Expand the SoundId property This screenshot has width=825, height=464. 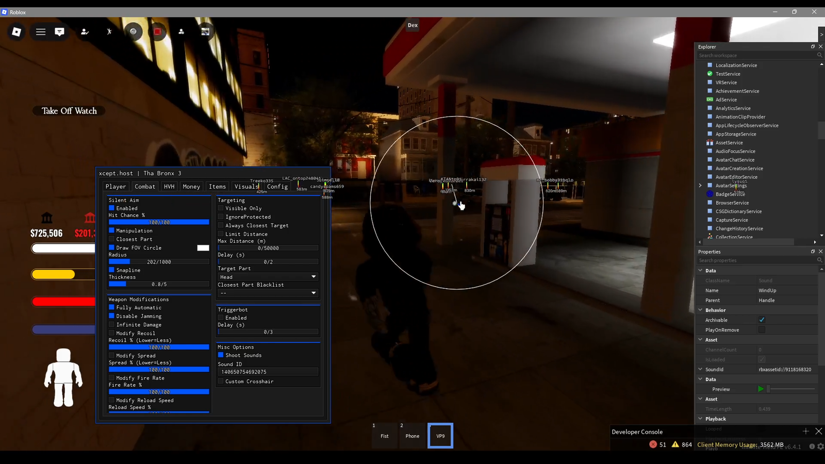[x=700, y=369]
